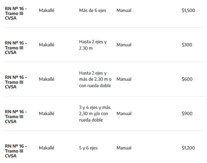Click Makallé in the $1,500 row
207x163 pixels.
point(47,10)
